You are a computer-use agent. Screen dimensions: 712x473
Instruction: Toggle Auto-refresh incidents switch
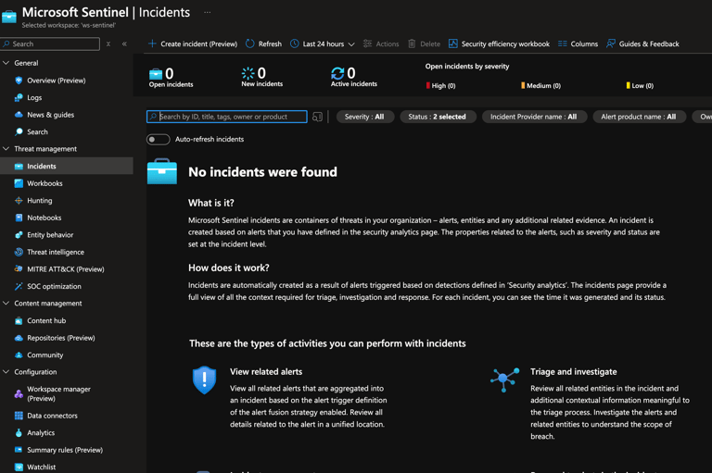(x=158, y=139)
